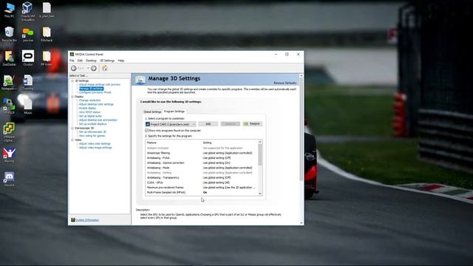Select View rating for games
The width and height of the screenshot is (473, 266).
tap(92, 136)
